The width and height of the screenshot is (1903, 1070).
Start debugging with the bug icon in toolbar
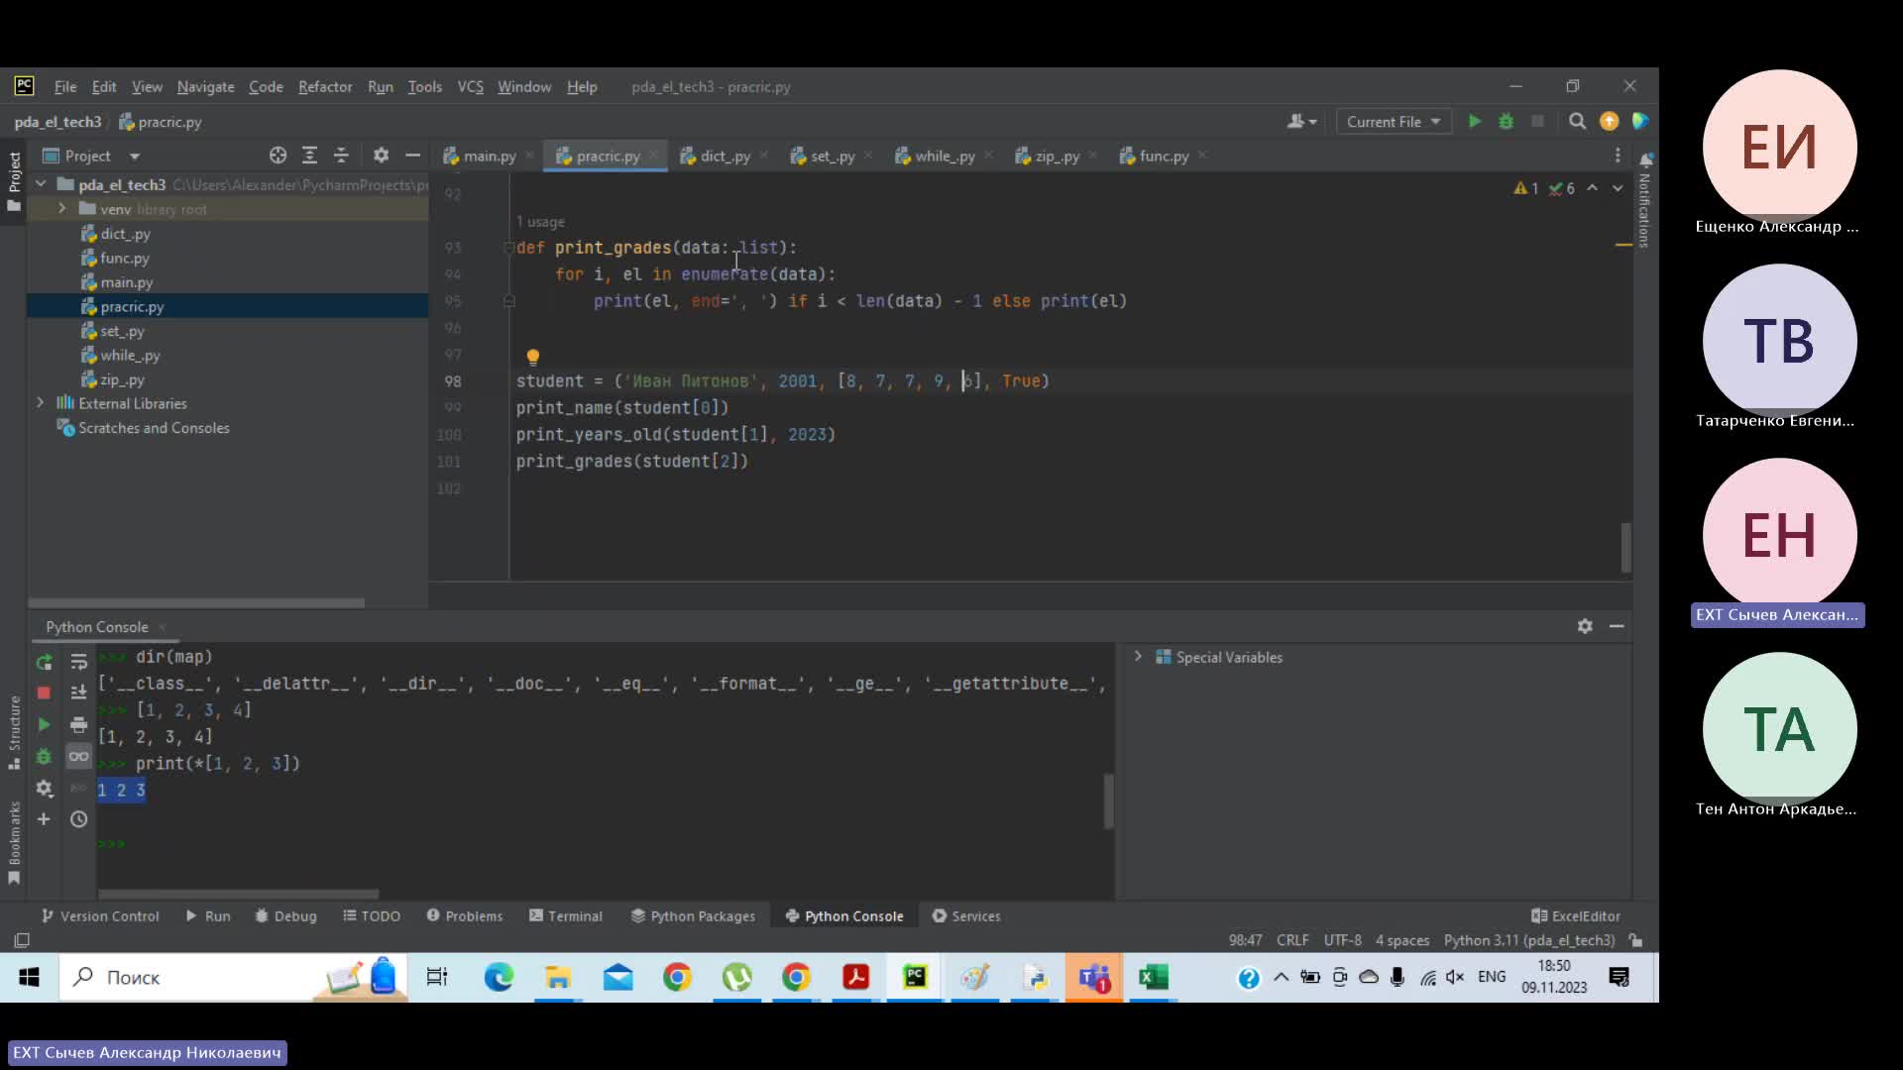1506,121
